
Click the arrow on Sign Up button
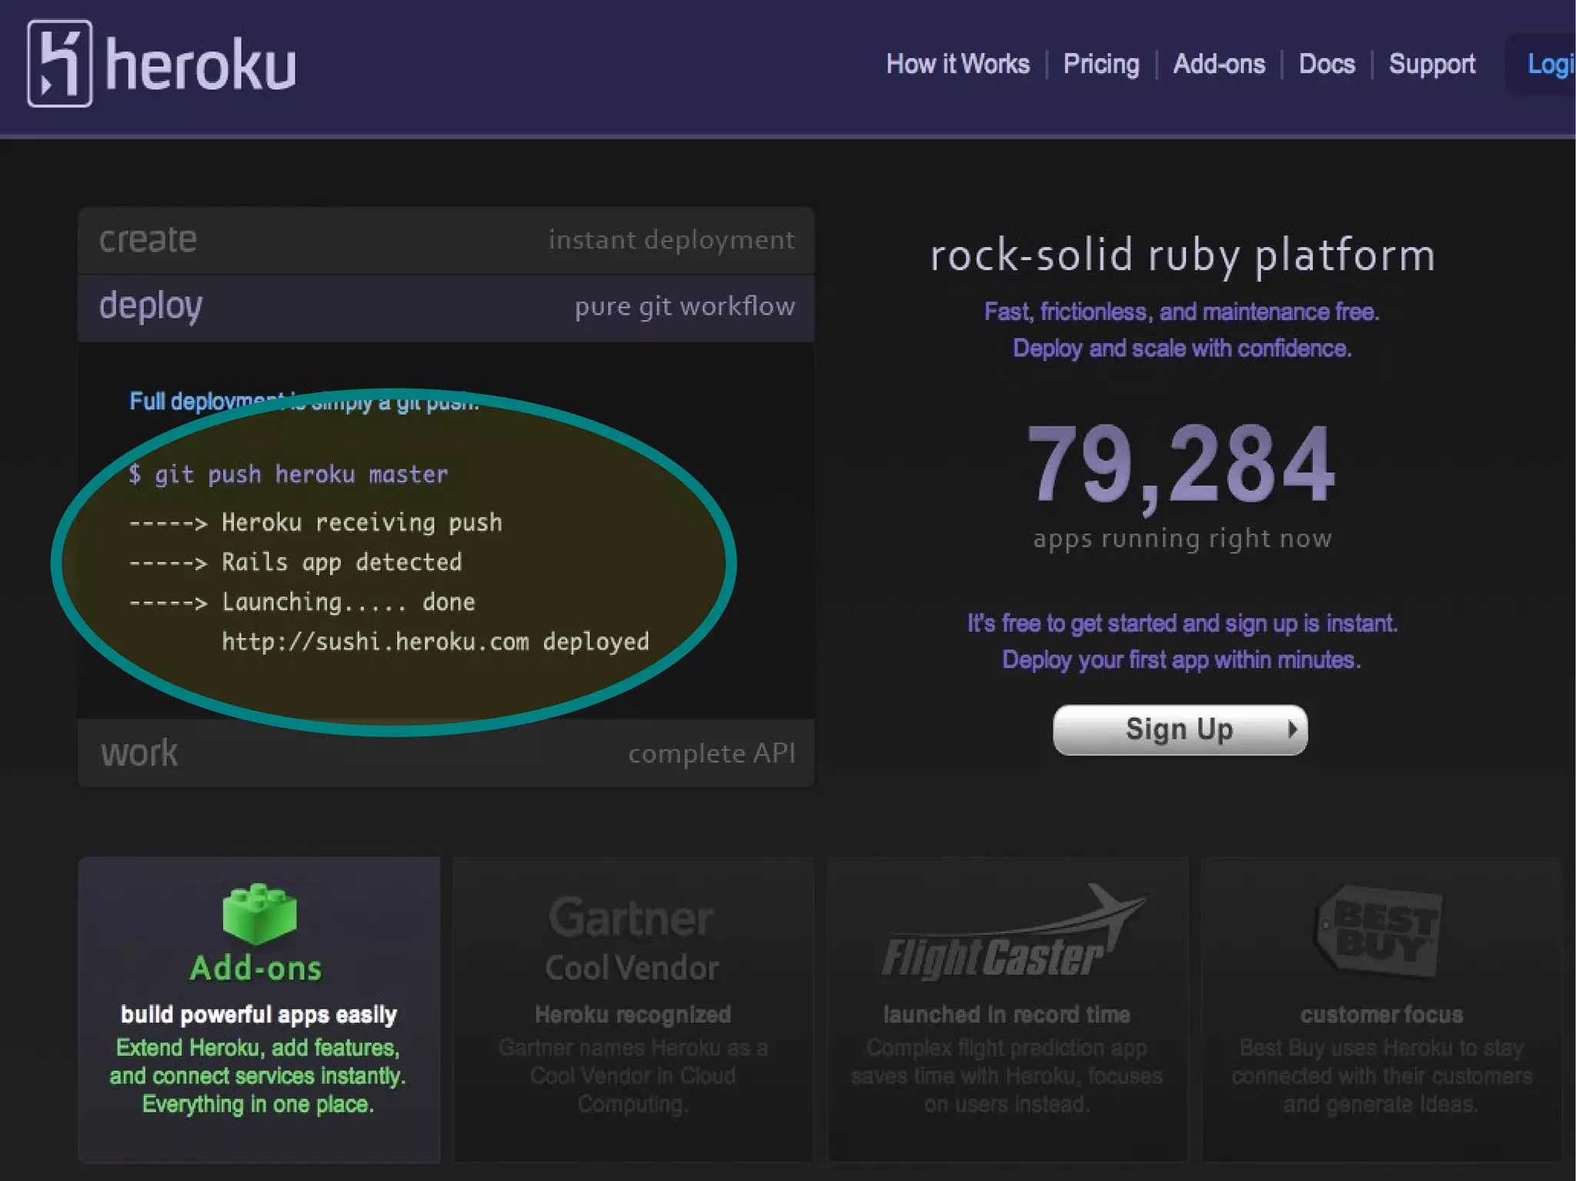click(1293, 729)
